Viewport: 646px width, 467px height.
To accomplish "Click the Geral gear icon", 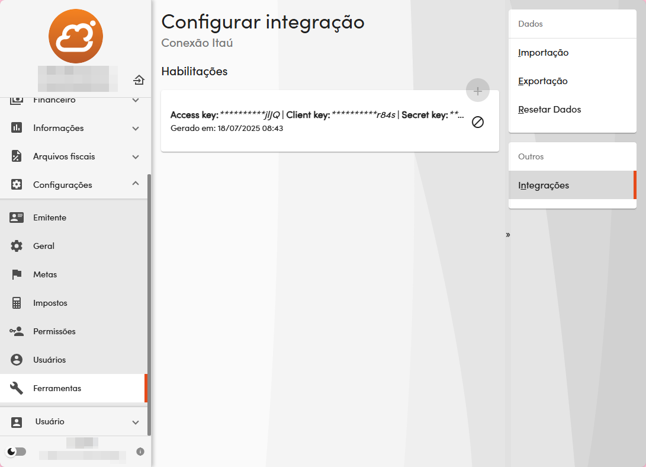I will [x=17, y=246].
